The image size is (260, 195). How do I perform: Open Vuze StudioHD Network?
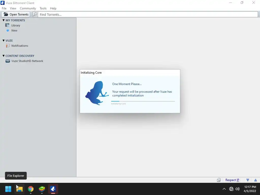pos(27,61)
